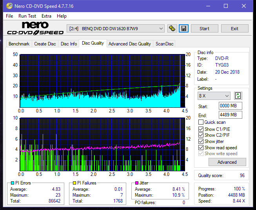Click the PI Failures Maximum 7 value
The image size is (256, 210).
[122, 195]
